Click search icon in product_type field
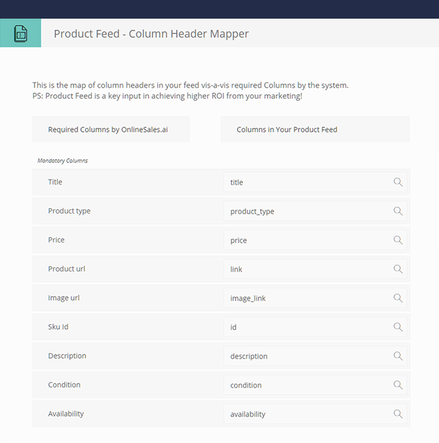The width and height of the screenshot is (439, 443). tap(398, 211)
